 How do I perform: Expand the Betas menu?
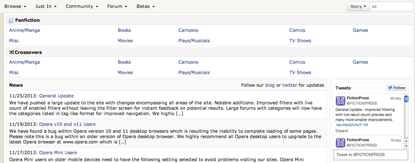[146, 6]
